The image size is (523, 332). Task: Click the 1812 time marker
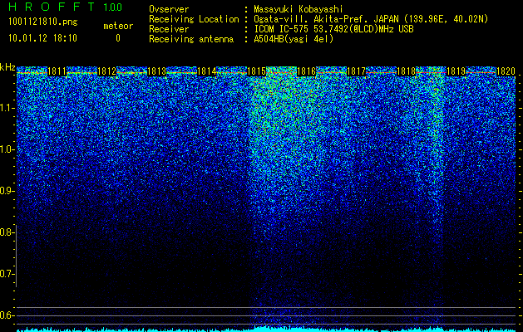tap(106, 71)
